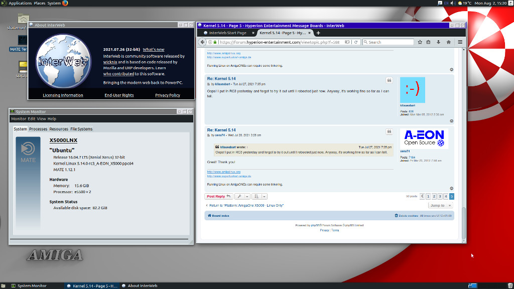Switch to the Processes tab
This screenshot has width=514, height=289.
[x=38, y=129]
